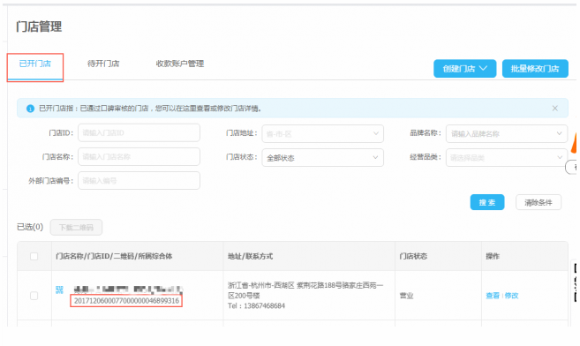Focus the 门店名称 input field
The width and height of the screenshot is (580, 346).
139,157
